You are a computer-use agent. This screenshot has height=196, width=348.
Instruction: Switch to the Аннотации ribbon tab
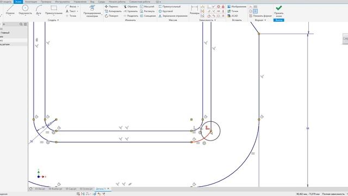[31, 2]
